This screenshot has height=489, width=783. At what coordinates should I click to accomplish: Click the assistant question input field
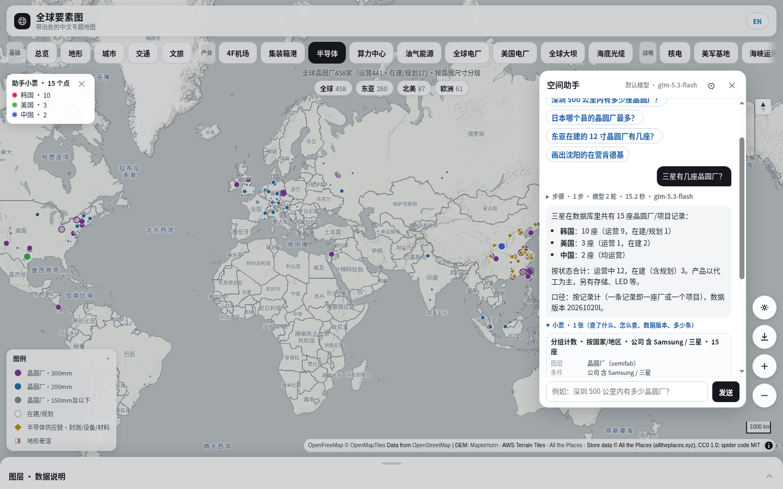(627, 392)
